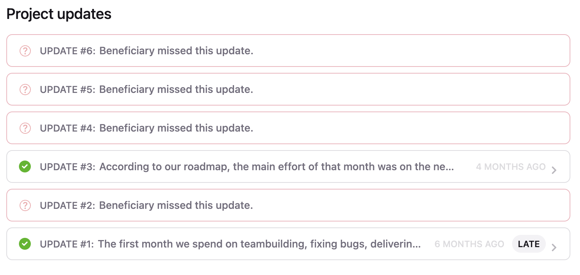Click the Project updates heading
Screen dimensions: 580x275
pyautogui.click(x=59, y=14)
